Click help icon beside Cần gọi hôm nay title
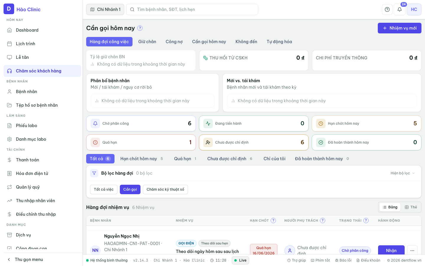The width and height of the screenshot is (425, 266). 140,28
